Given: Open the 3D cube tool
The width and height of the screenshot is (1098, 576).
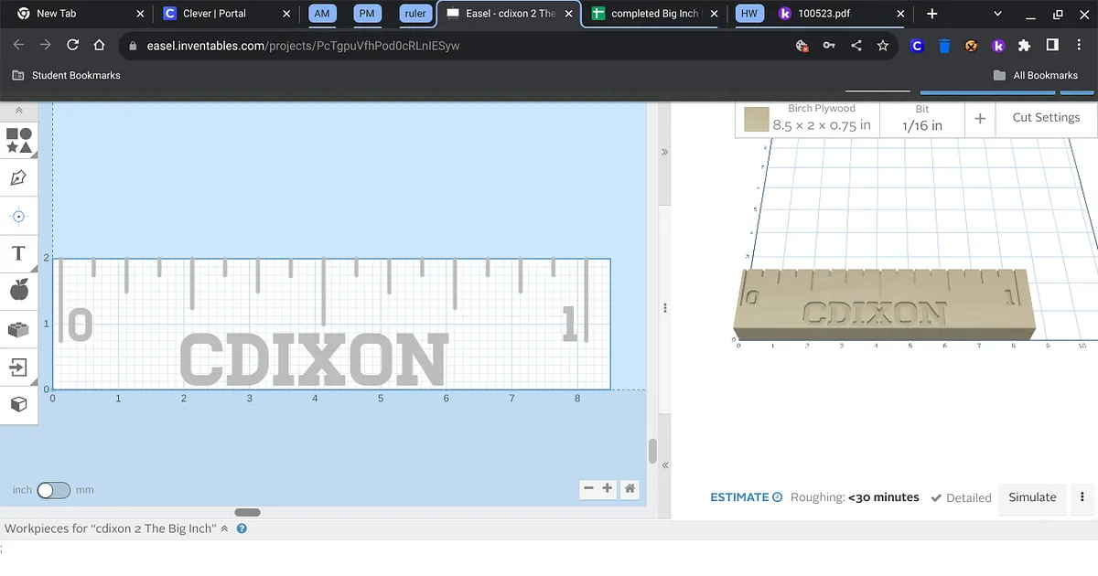Looking at the screenshot, I should tap(19, 404).
